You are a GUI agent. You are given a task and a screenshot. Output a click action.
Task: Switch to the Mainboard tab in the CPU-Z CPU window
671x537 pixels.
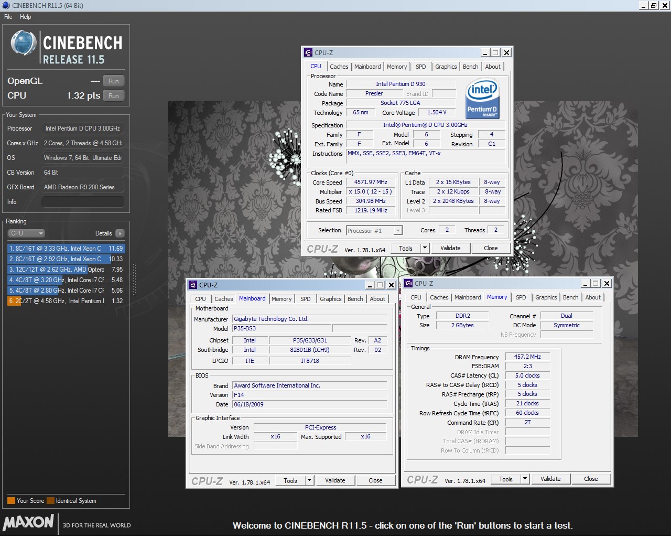[x=367, y=67]
